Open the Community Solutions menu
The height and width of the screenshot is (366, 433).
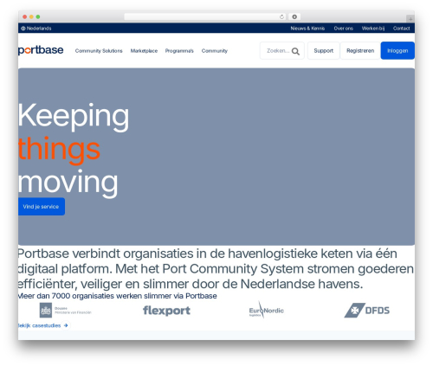[x=99, y=51]
